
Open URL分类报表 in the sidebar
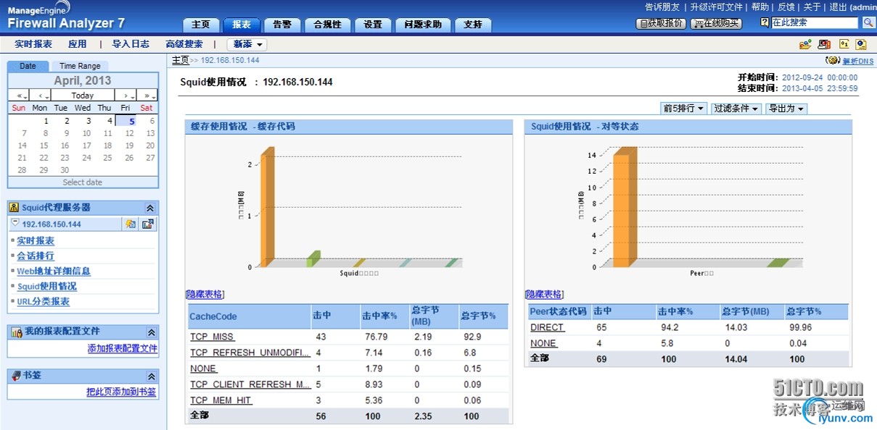(x=44, y=302)
